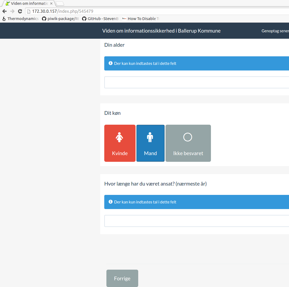Open the How To Disable bookmark
Screen dimensions: 289x287
point(141,19)
